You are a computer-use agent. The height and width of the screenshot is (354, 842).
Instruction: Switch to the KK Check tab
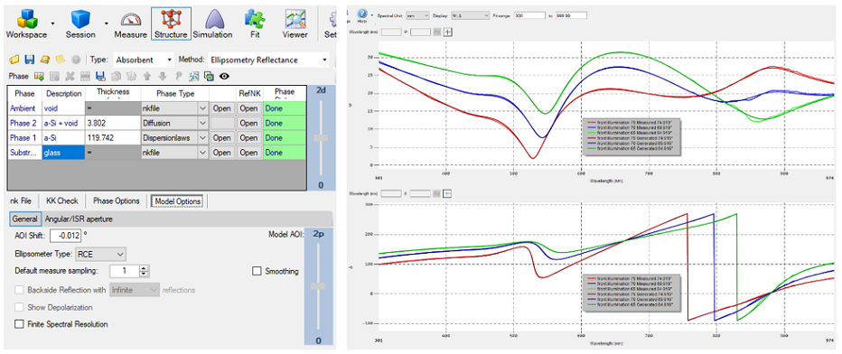pos(61,201)
